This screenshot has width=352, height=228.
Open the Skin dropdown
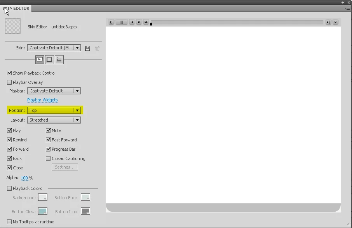point(54,48)
